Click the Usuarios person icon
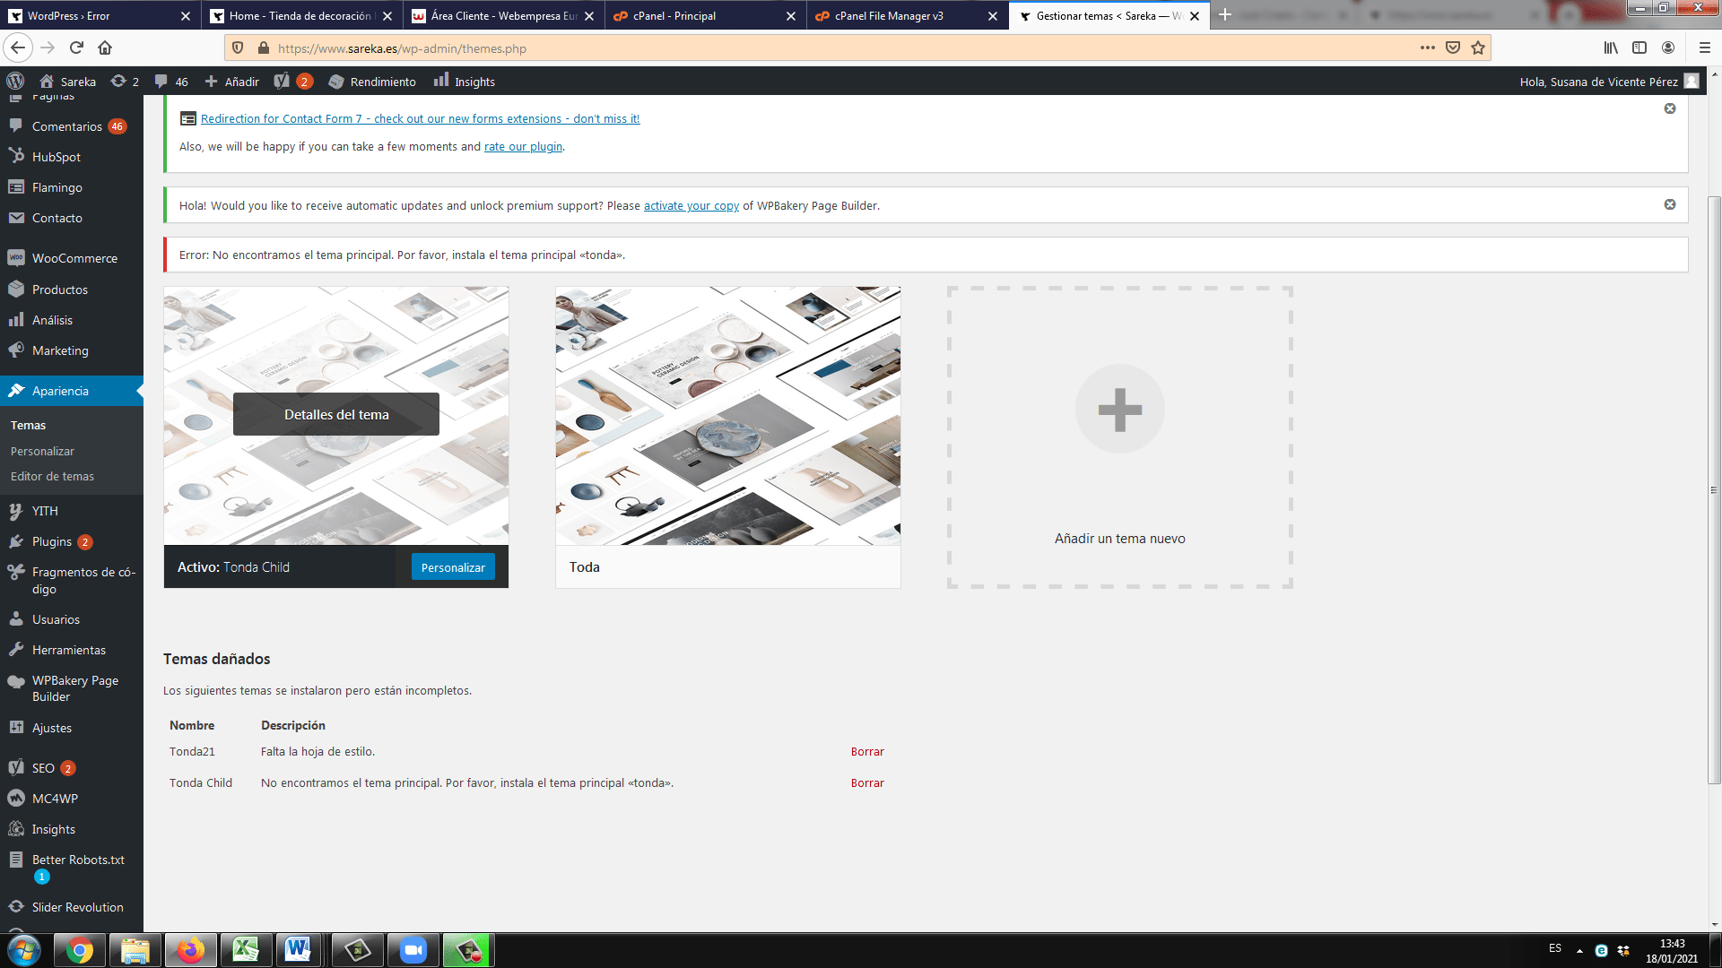The image size is (1722, 968). click(x=16, y=619)
